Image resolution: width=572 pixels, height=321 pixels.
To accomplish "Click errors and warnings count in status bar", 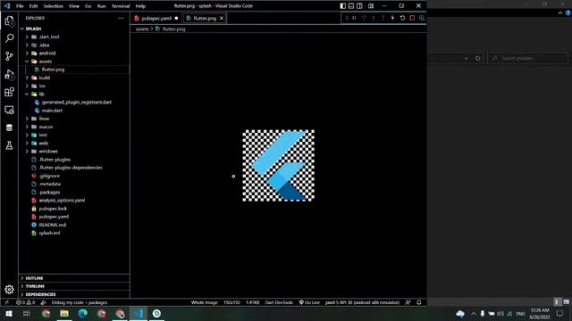I will pyautogui.click(x=26, y=302).
